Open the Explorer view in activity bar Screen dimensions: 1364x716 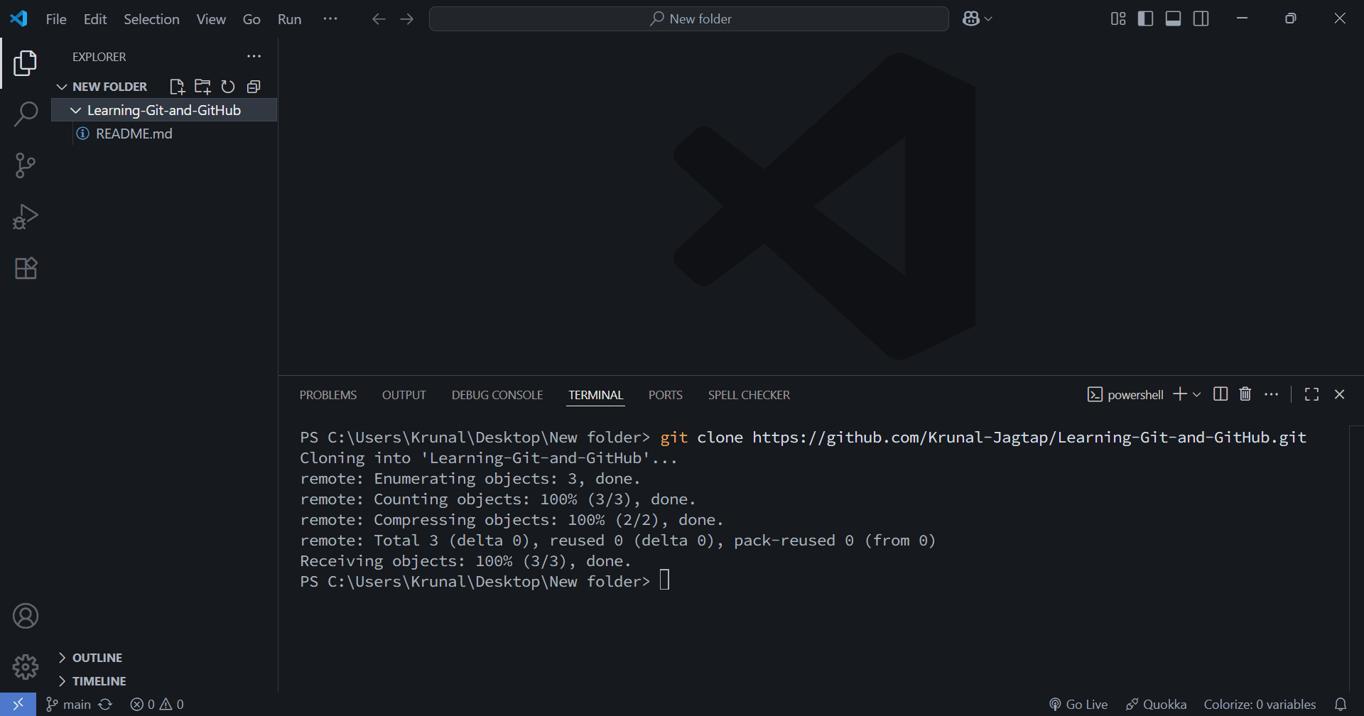tap(26, 63)
